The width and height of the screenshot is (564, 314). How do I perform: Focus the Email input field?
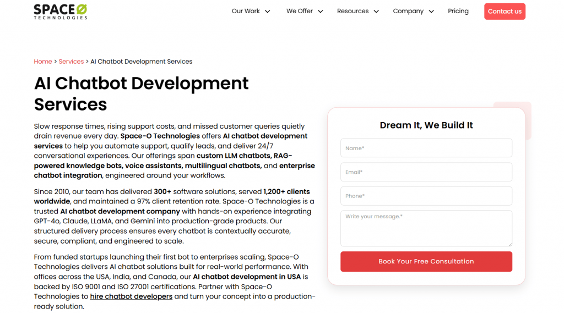[426, 172]
